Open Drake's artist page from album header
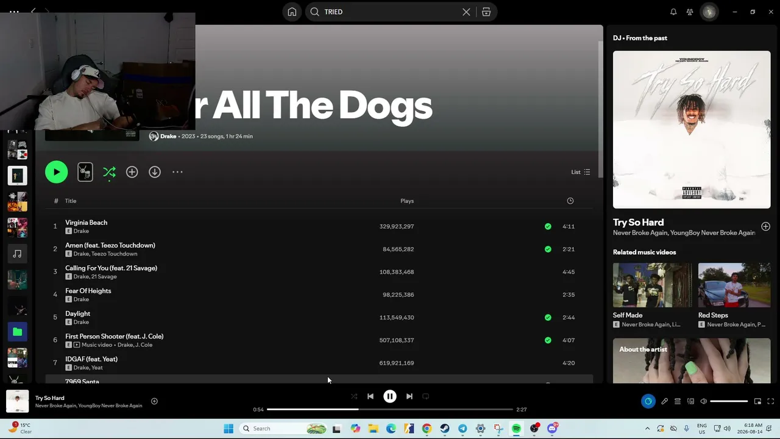780x439 pixels. pos(168,137)
